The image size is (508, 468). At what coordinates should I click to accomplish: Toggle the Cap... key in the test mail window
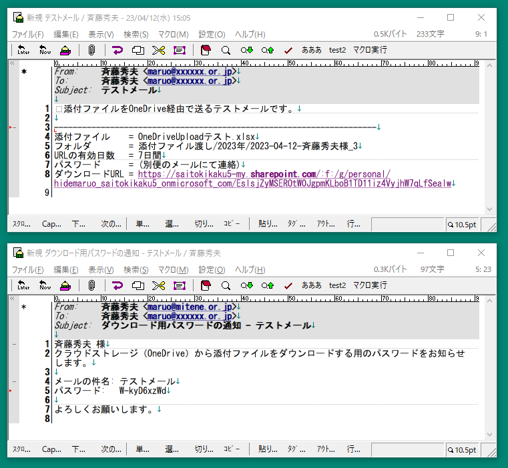pos(51,225)
